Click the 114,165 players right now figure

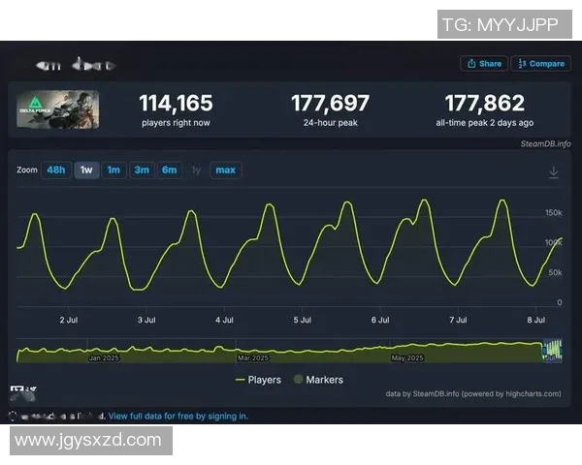point(176,104)
